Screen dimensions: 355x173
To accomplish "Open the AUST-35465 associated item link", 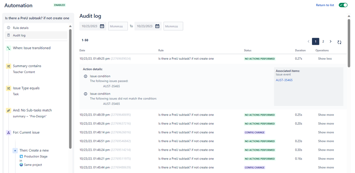I will click(x=284, y=80).
